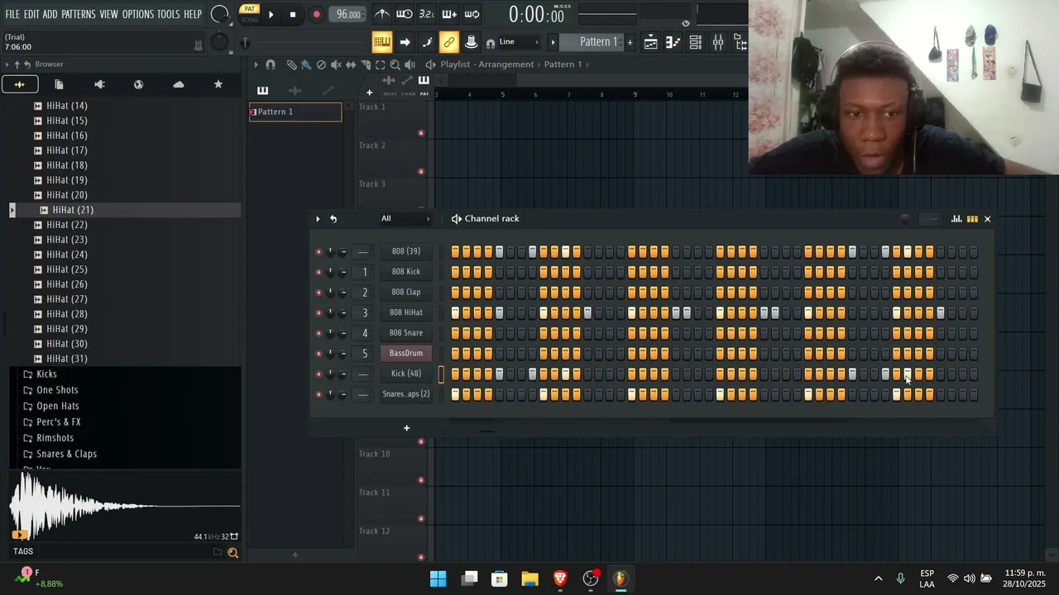Select the Paint brush tool in the playlist
The width and height of the screenshot is (1059, 595).
coord(306,64)
